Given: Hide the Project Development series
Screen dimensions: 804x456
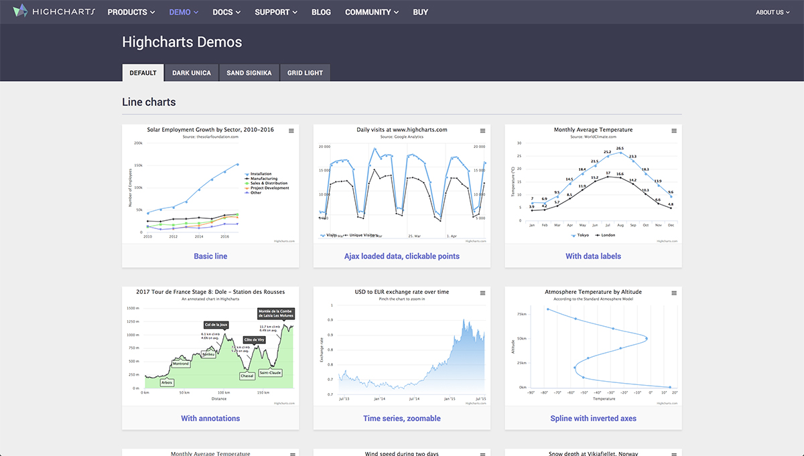Looking at the screenshot, I should [x=267, y=188].
